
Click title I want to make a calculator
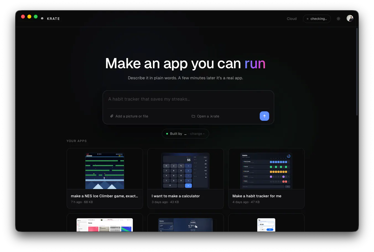pos(176,196)
